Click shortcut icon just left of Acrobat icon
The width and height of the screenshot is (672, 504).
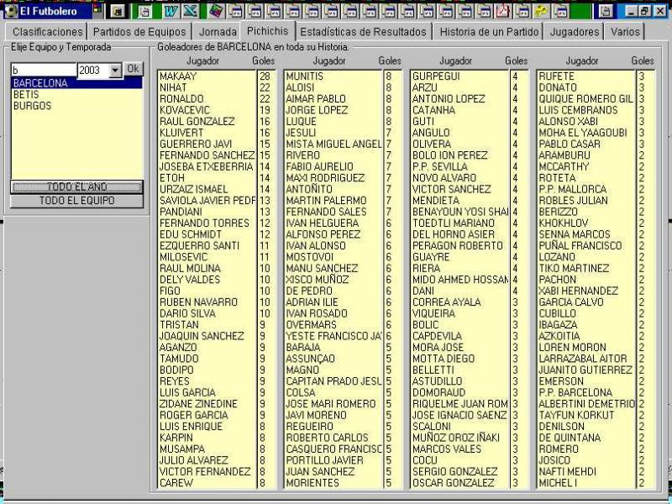[484, 11]
